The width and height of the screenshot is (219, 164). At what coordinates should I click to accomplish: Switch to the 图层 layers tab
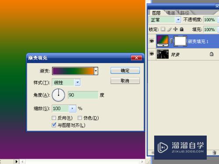pos(156,13)
